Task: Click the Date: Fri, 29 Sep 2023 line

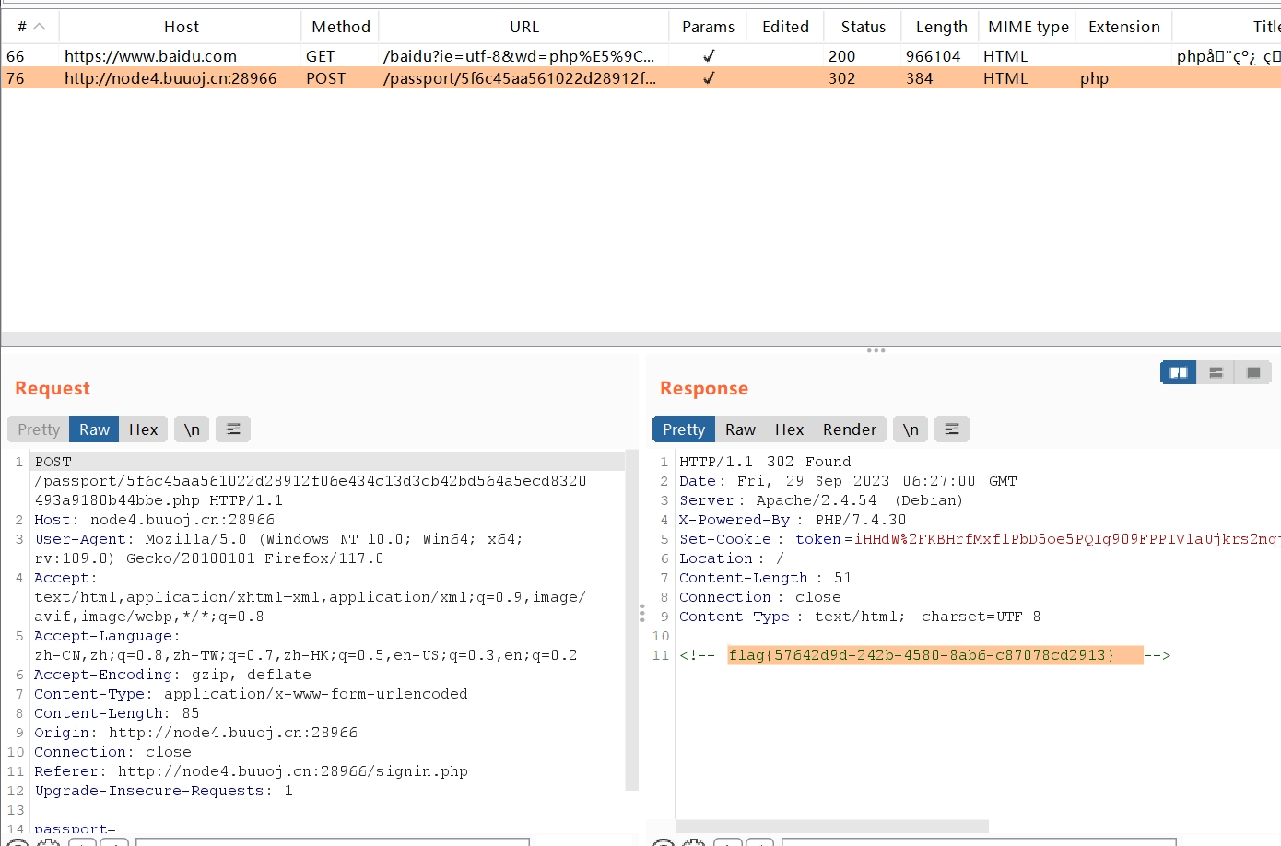Action: pos(848,481)
